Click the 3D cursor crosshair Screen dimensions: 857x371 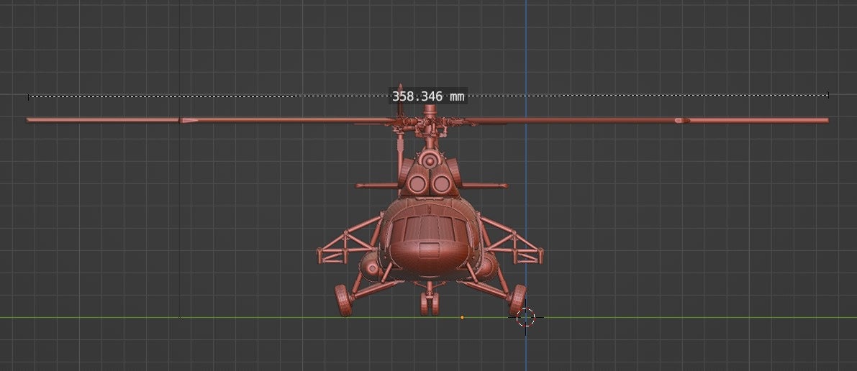point(526,317)
